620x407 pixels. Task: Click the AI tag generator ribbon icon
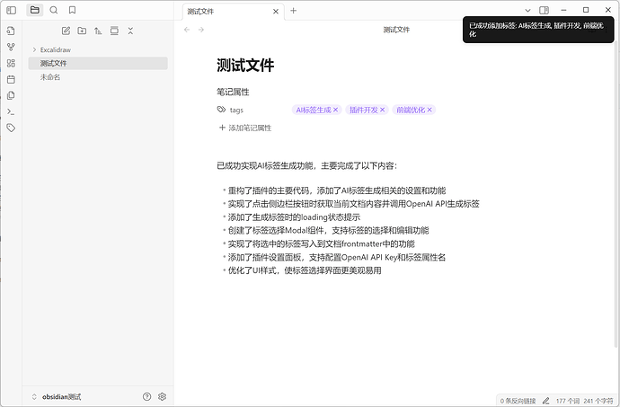[x=11, y=128]
